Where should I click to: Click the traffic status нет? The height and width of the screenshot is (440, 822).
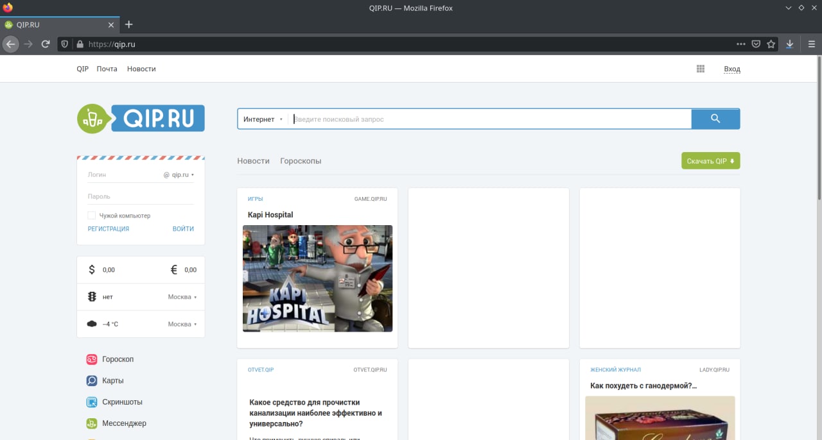(107, 297)
